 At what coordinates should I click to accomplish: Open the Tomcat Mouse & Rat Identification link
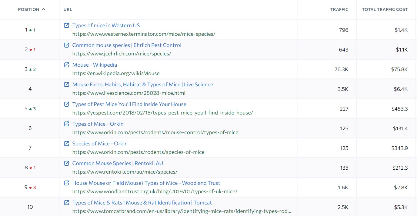pyautogui.click(x=142, y=203)
